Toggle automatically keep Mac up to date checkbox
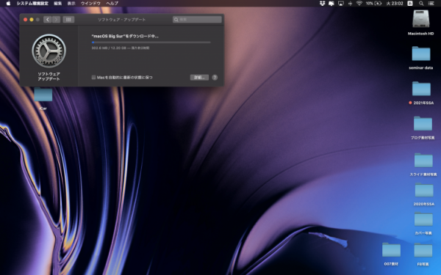Image resolution: width=441 pixels, height=275 pixels. (x=93, y=77)
